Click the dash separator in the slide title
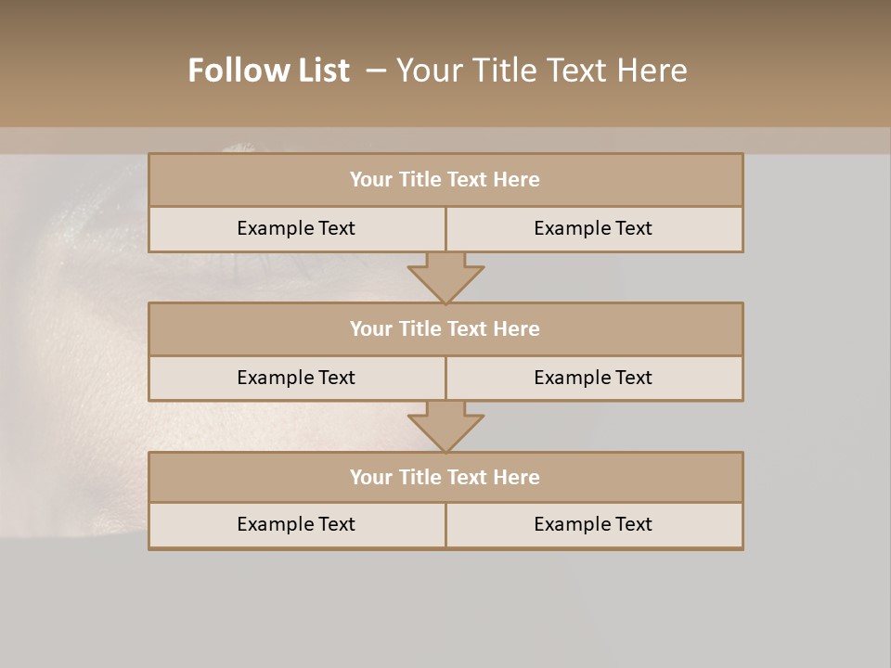This screenshot has height=668, width=891. (374, 71)
